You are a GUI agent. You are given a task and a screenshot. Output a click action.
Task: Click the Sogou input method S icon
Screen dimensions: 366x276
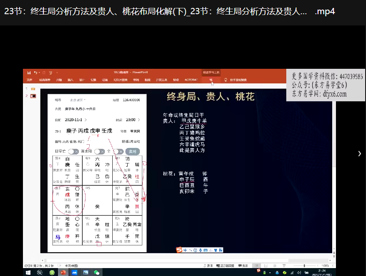pos(179,250)
